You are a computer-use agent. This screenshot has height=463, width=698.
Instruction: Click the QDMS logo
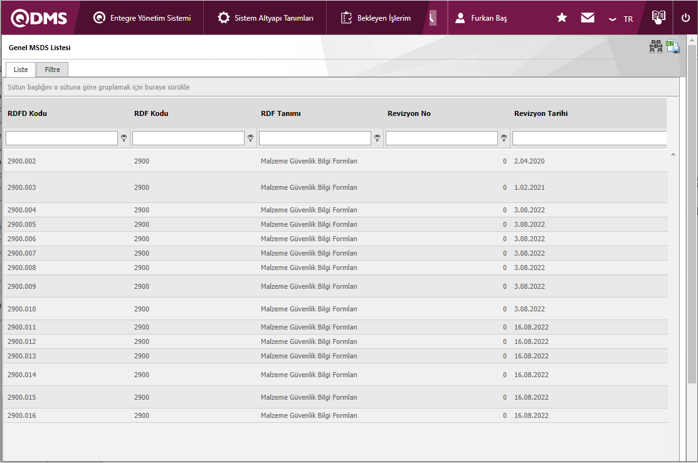pyautogui.click(x=39, y=18)
